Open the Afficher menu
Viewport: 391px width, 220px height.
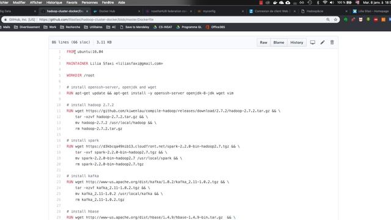(36, 2)
